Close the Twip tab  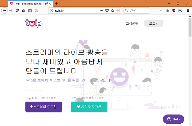[50, 4]
